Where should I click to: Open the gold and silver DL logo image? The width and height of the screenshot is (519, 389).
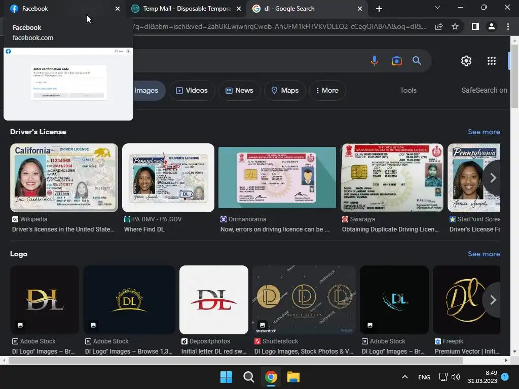[45, 300]
